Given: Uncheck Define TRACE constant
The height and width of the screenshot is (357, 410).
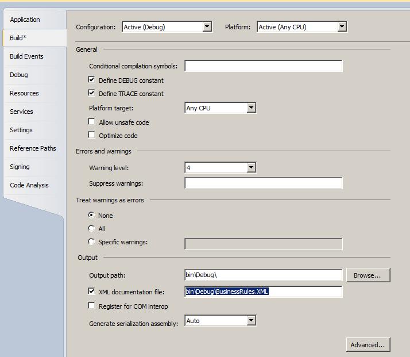Looking at the screenshot, I should click(x=91, y=93).
